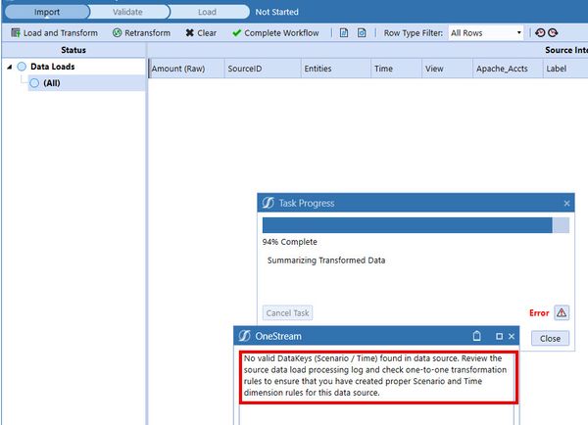
Task: Select the (All) status circle
Action: [x=34, y=83]
